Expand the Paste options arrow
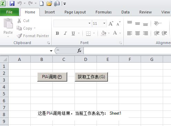 pos(8,37)
